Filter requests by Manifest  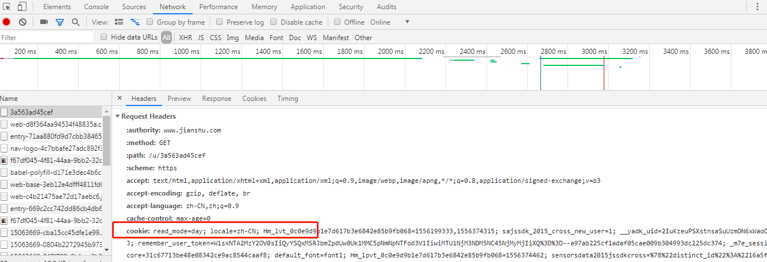(x=336, y=37)
